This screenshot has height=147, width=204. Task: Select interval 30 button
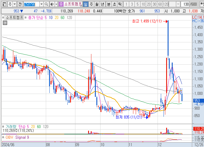[154, 4]
